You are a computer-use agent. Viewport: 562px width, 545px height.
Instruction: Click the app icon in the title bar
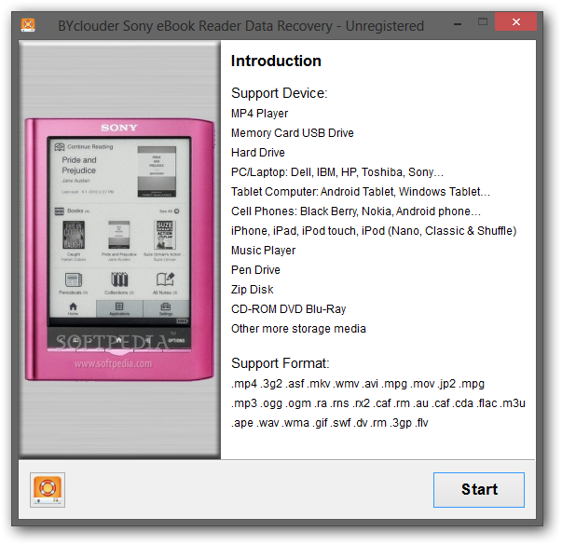click(28, 25)
